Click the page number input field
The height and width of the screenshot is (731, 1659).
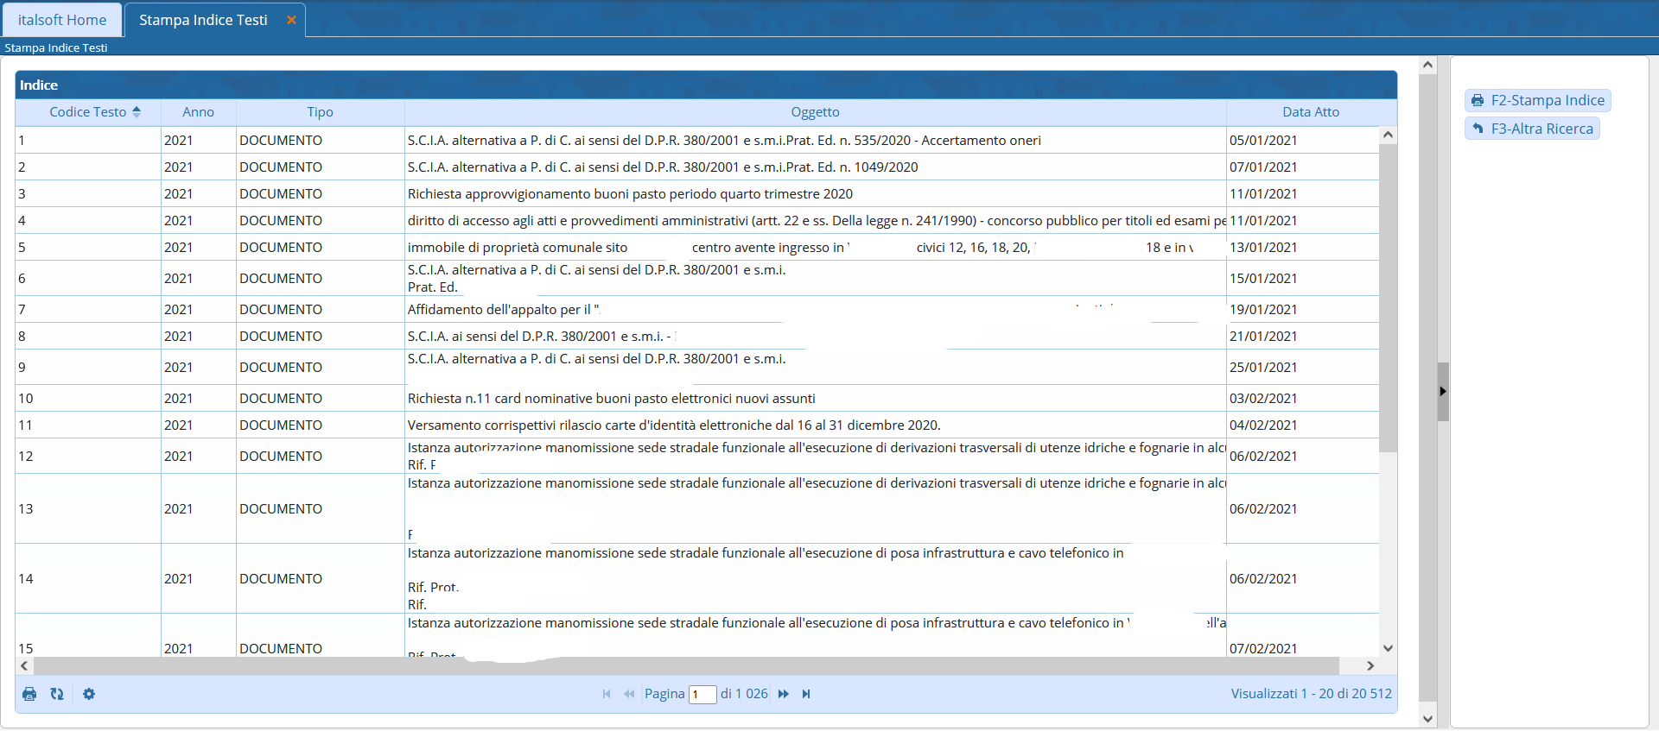702,695
